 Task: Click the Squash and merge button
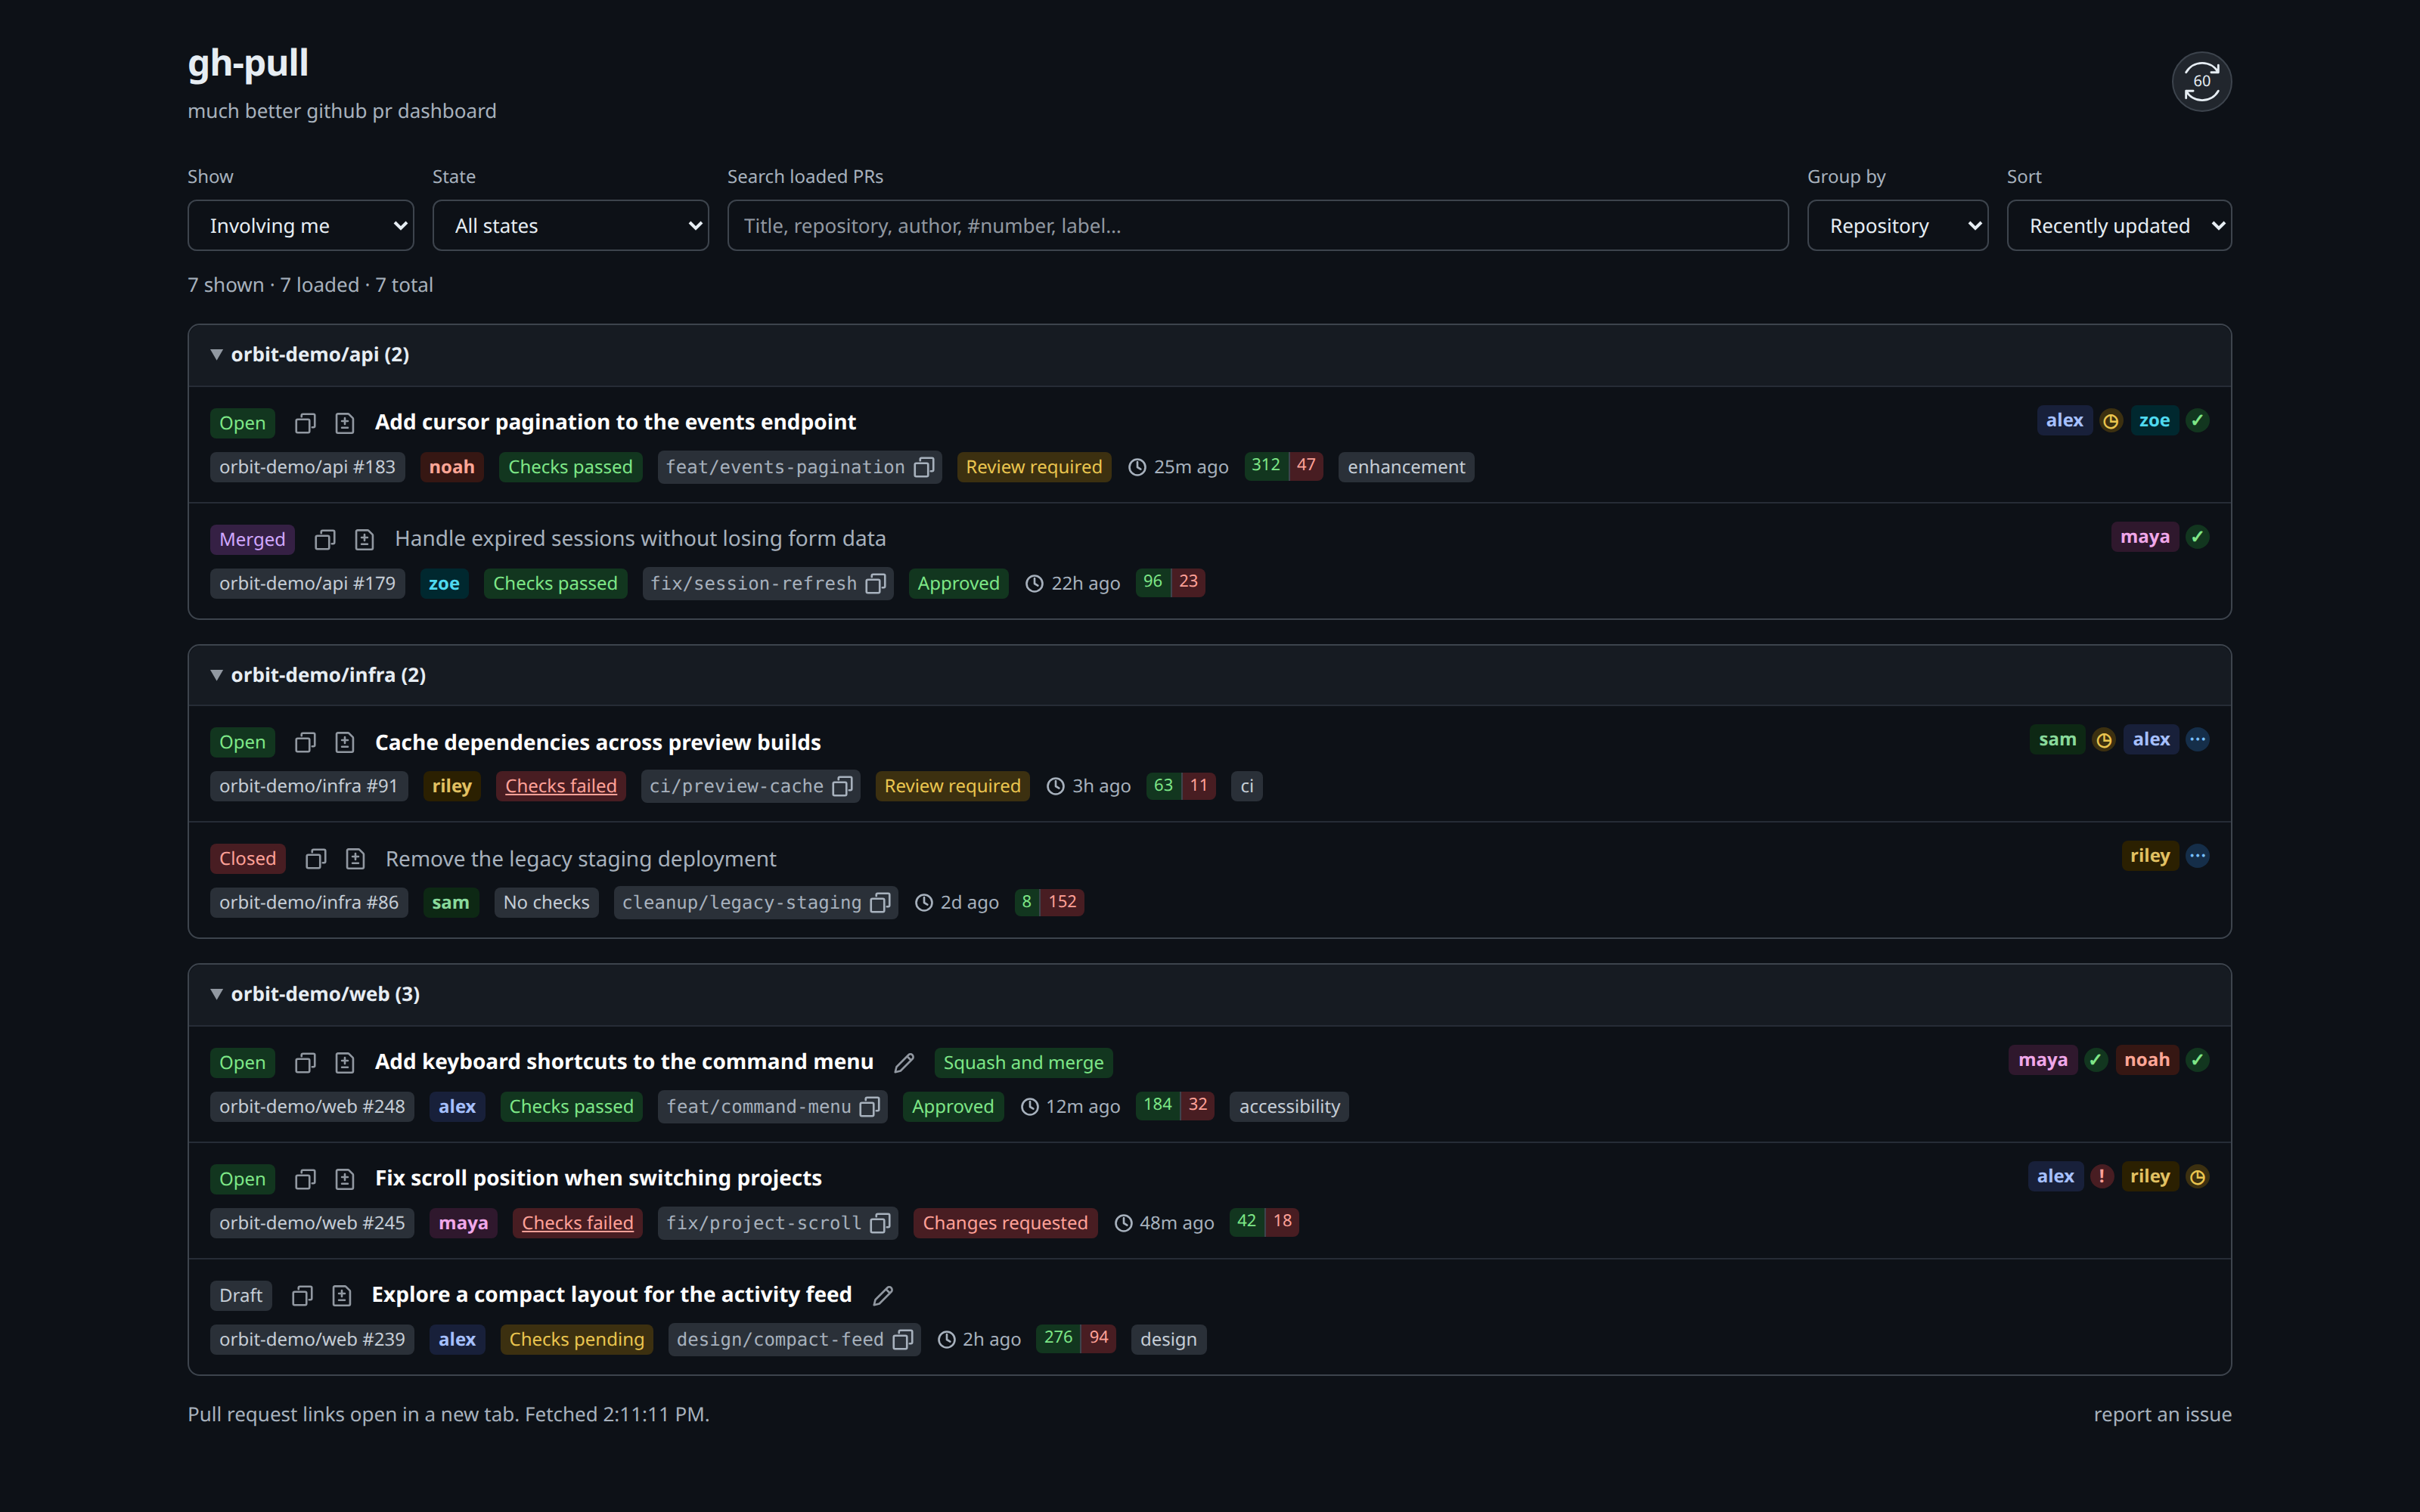1023,1063
